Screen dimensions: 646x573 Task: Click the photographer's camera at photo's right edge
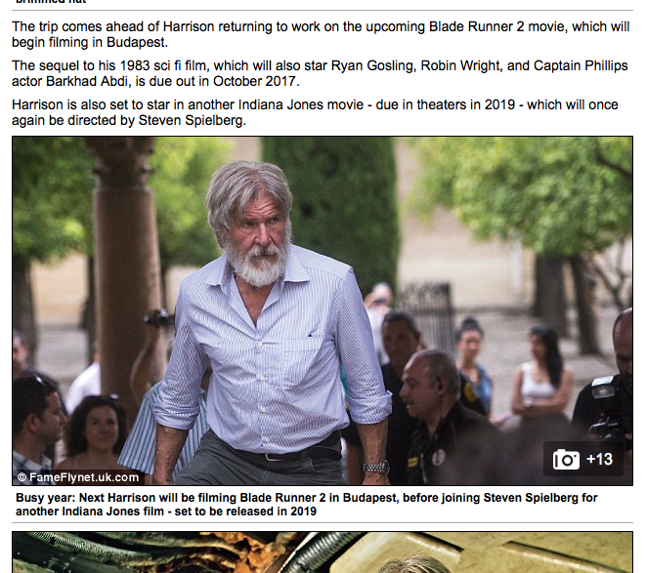pyautogui.click(x=608, y=407)
